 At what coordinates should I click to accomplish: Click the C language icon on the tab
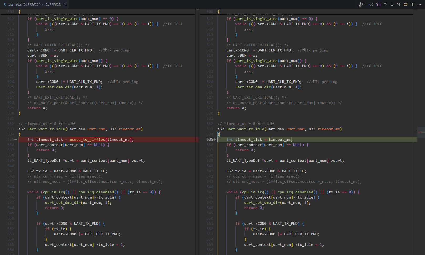click(5, 4)
